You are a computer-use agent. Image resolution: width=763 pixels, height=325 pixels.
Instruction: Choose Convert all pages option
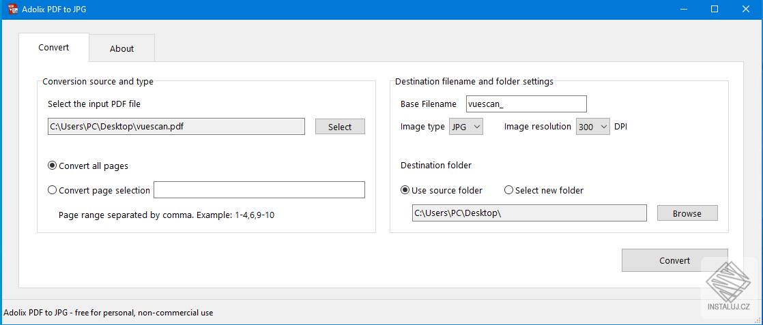(x=88, y=166)
